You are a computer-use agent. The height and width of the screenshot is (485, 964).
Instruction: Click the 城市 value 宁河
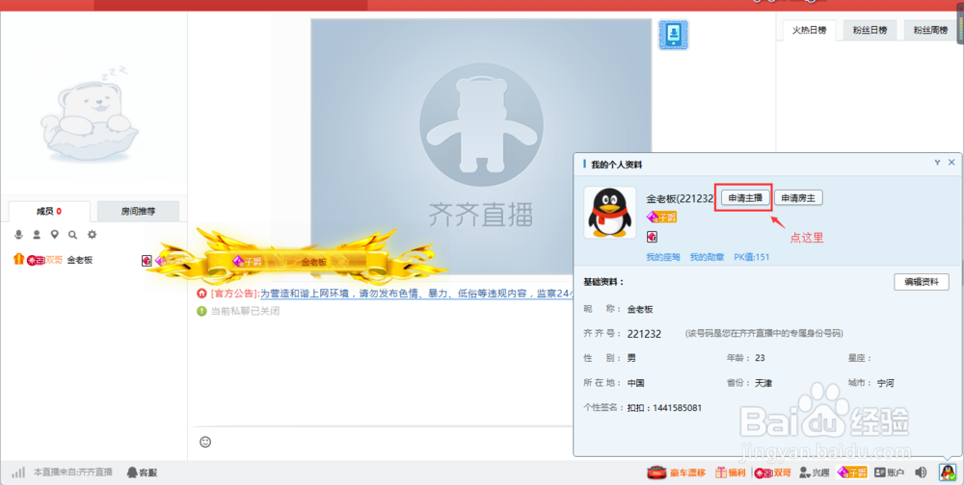coord(885,383)
